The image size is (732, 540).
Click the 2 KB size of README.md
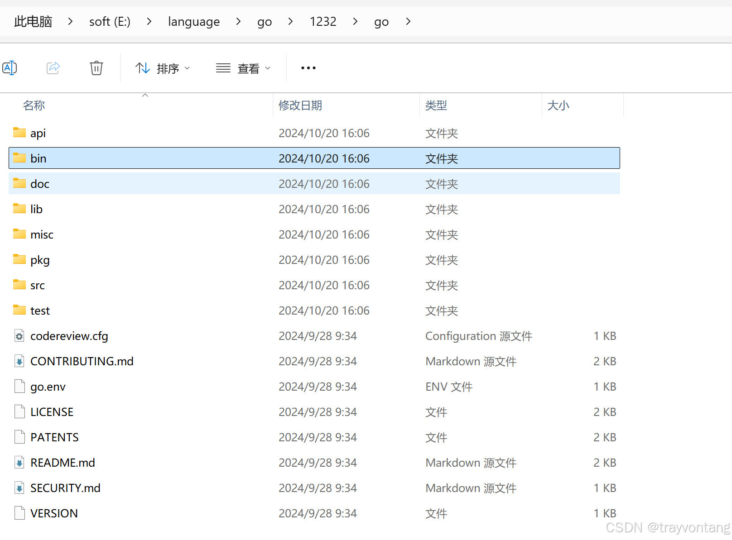pyautogui.click(x=605, y=463)
